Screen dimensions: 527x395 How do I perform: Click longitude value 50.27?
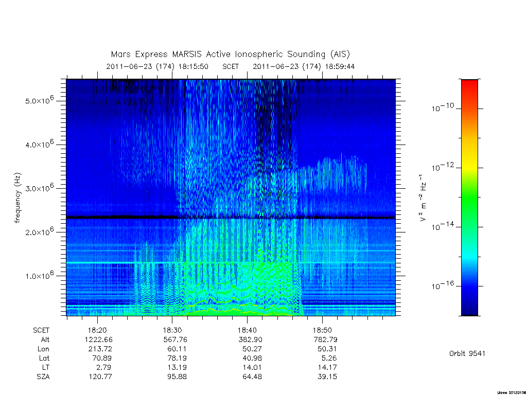pos(252,349)
